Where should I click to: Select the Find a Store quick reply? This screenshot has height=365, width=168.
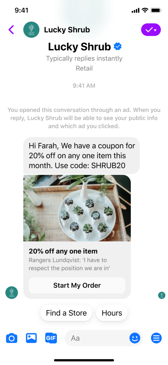66,313
